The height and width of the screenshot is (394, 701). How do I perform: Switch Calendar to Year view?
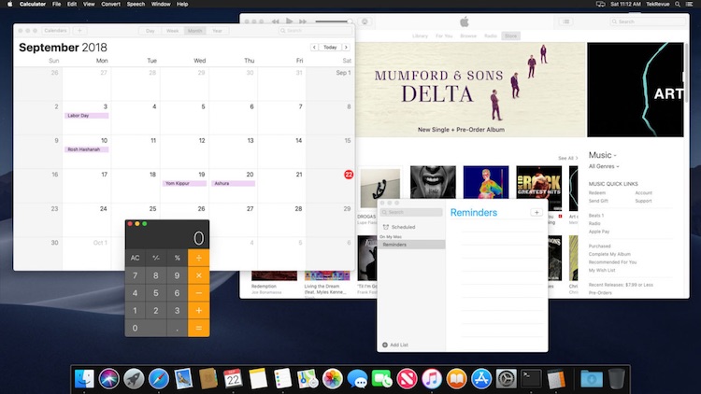point(217,31)
